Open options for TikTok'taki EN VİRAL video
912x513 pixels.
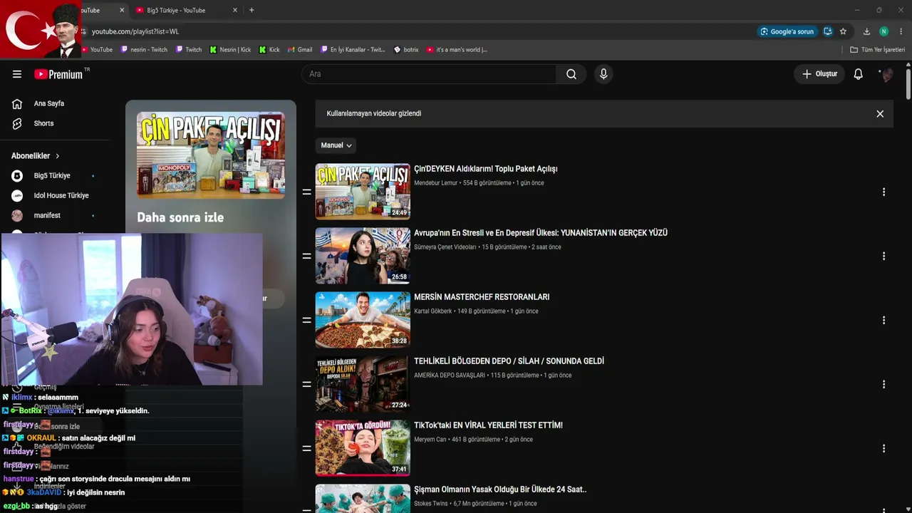coord(883,448)
